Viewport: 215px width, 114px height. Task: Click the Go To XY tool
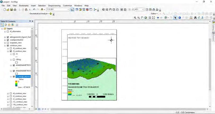pos(202,18)
